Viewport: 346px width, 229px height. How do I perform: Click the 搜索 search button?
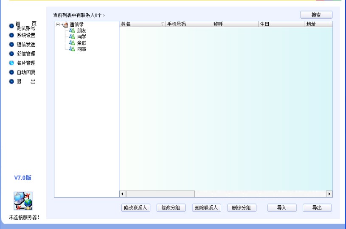tap(316, 15)
